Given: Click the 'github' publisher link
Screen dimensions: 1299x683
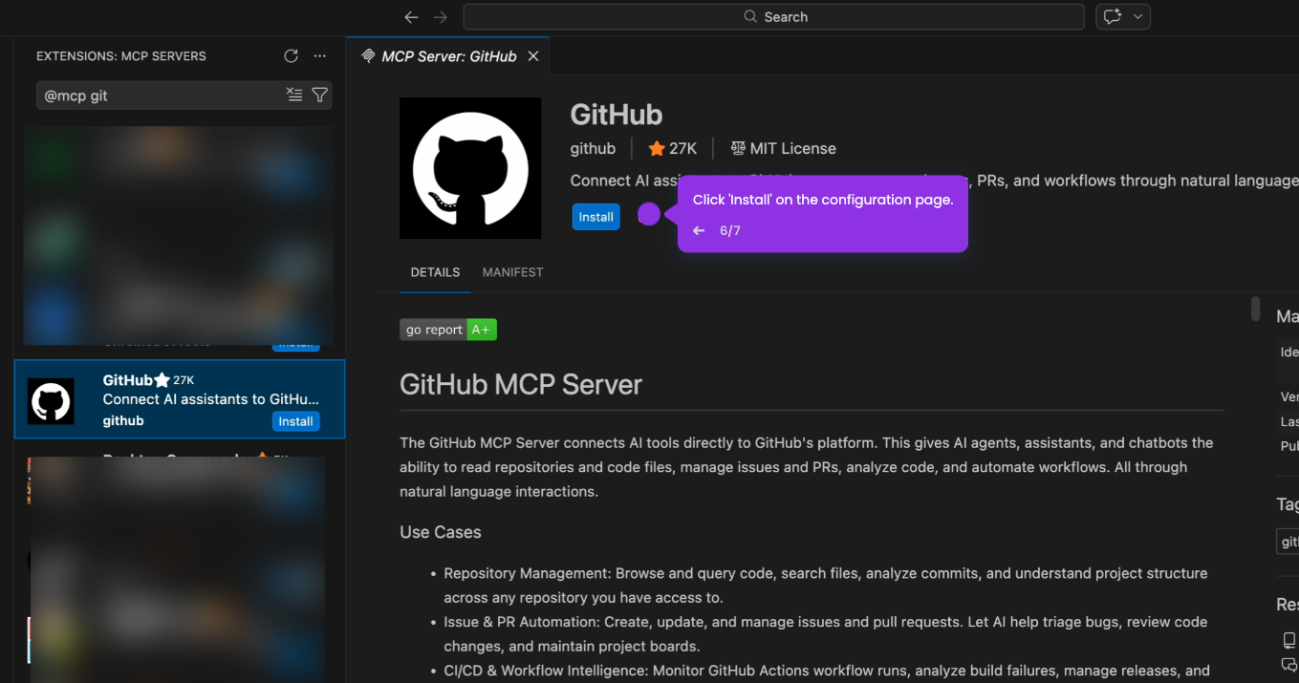Looking at the screenshot, I should point(593,148).
